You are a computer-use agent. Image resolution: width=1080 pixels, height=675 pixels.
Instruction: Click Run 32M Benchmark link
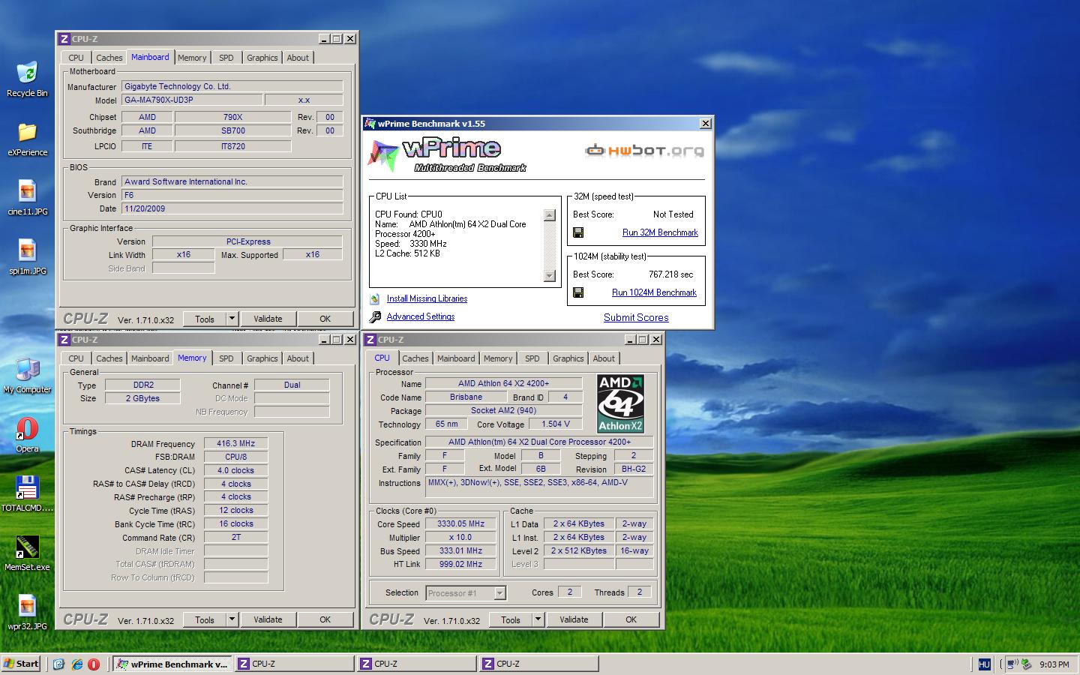click(x=660, y=232)
